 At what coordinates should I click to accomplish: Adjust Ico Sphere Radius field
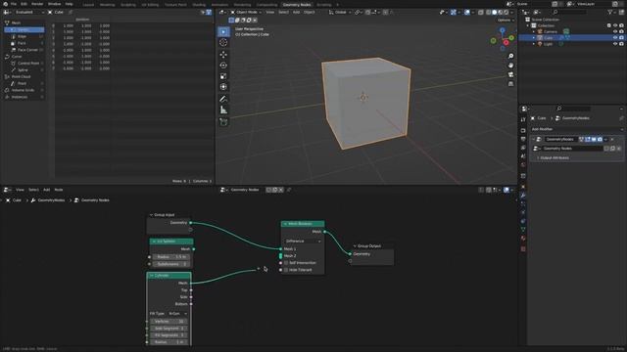pyautogui.click(x=170, y=257)
